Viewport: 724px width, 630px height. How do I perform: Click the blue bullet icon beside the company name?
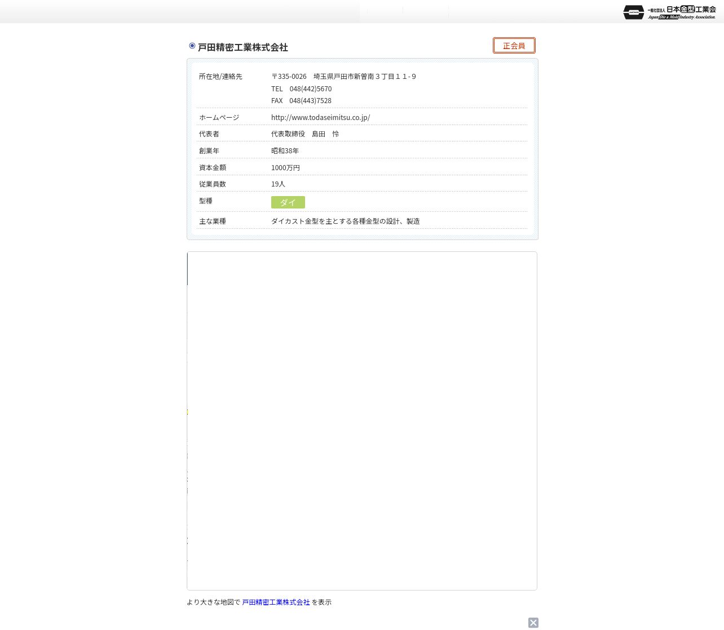point(192,46)
